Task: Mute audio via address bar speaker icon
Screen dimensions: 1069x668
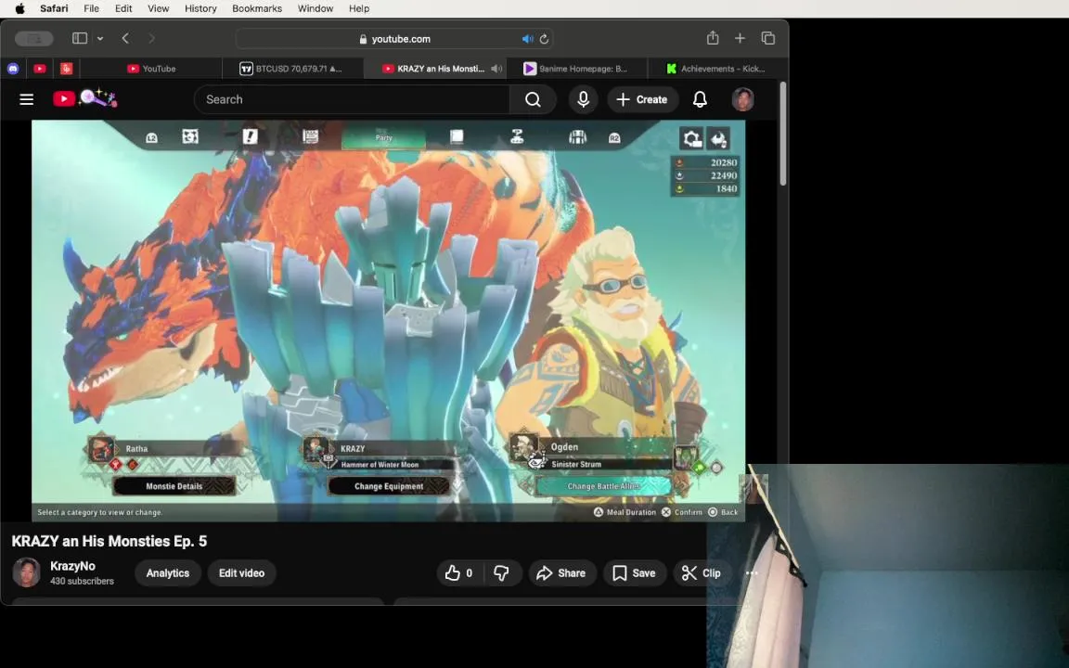Action: coord(527,39)
